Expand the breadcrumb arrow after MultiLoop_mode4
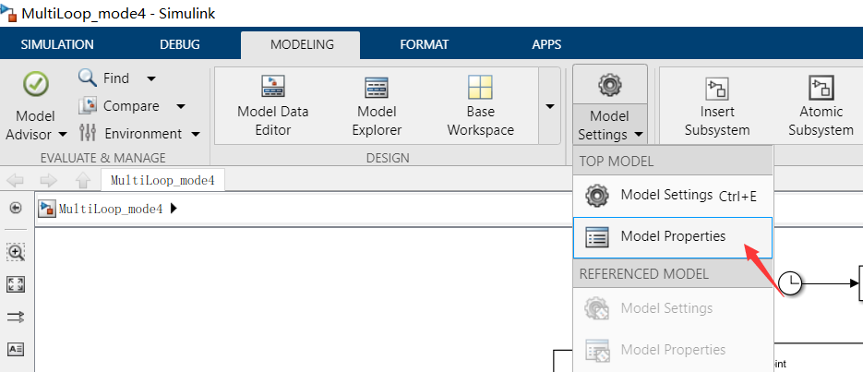Image resolution: width=863 pixels, height=372 pixels. pyautogui.click(x=174, y=209)
